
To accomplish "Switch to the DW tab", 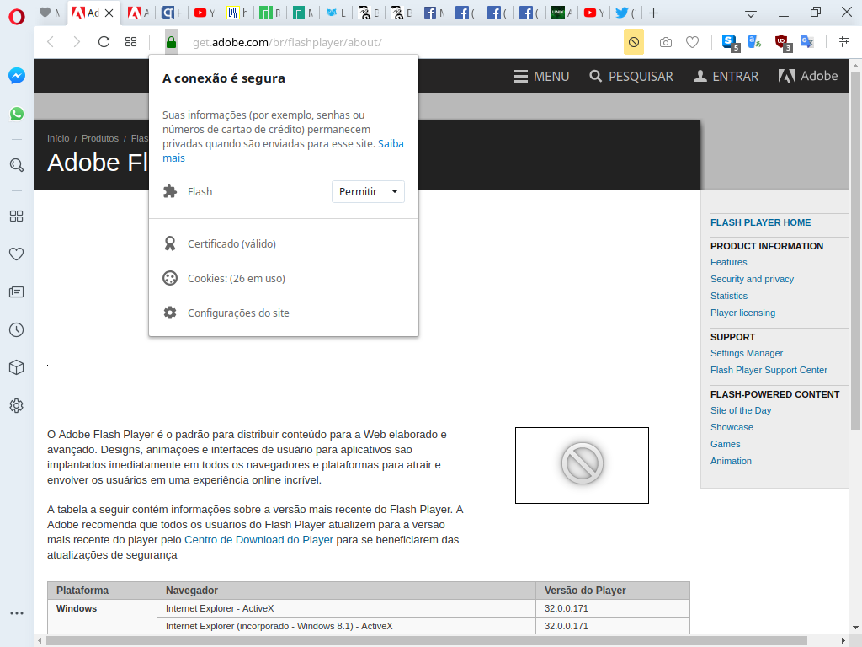I will coord(237,13).
